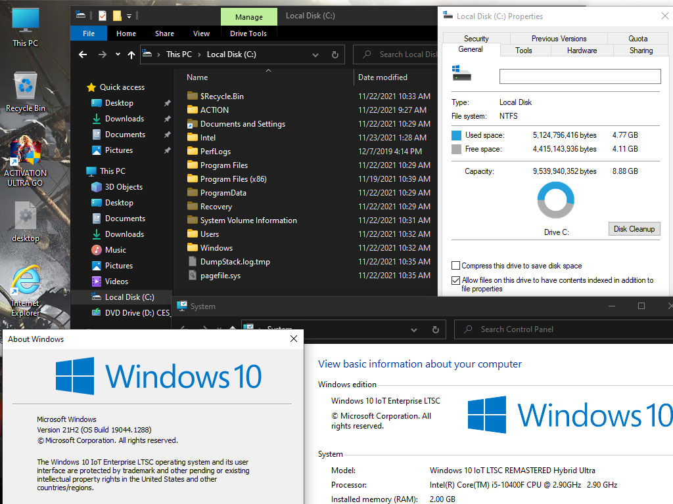Go up one folder level in File Explorer
This screenshot has height=504, width=673.
point(131,54)
